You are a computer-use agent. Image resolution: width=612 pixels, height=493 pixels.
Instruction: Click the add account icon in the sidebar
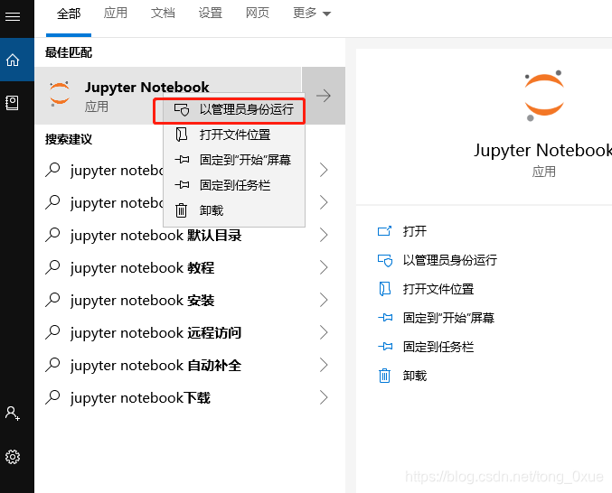click(13, 414)
